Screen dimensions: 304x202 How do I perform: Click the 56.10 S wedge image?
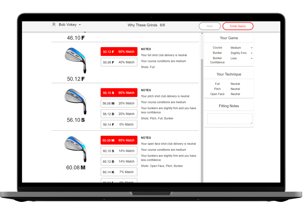tap(76, 101)
